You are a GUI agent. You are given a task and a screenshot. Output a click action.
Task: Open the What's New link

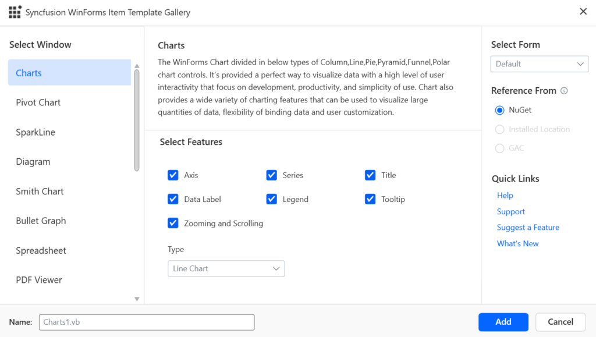pyautogui.click(x=517, y=243)
